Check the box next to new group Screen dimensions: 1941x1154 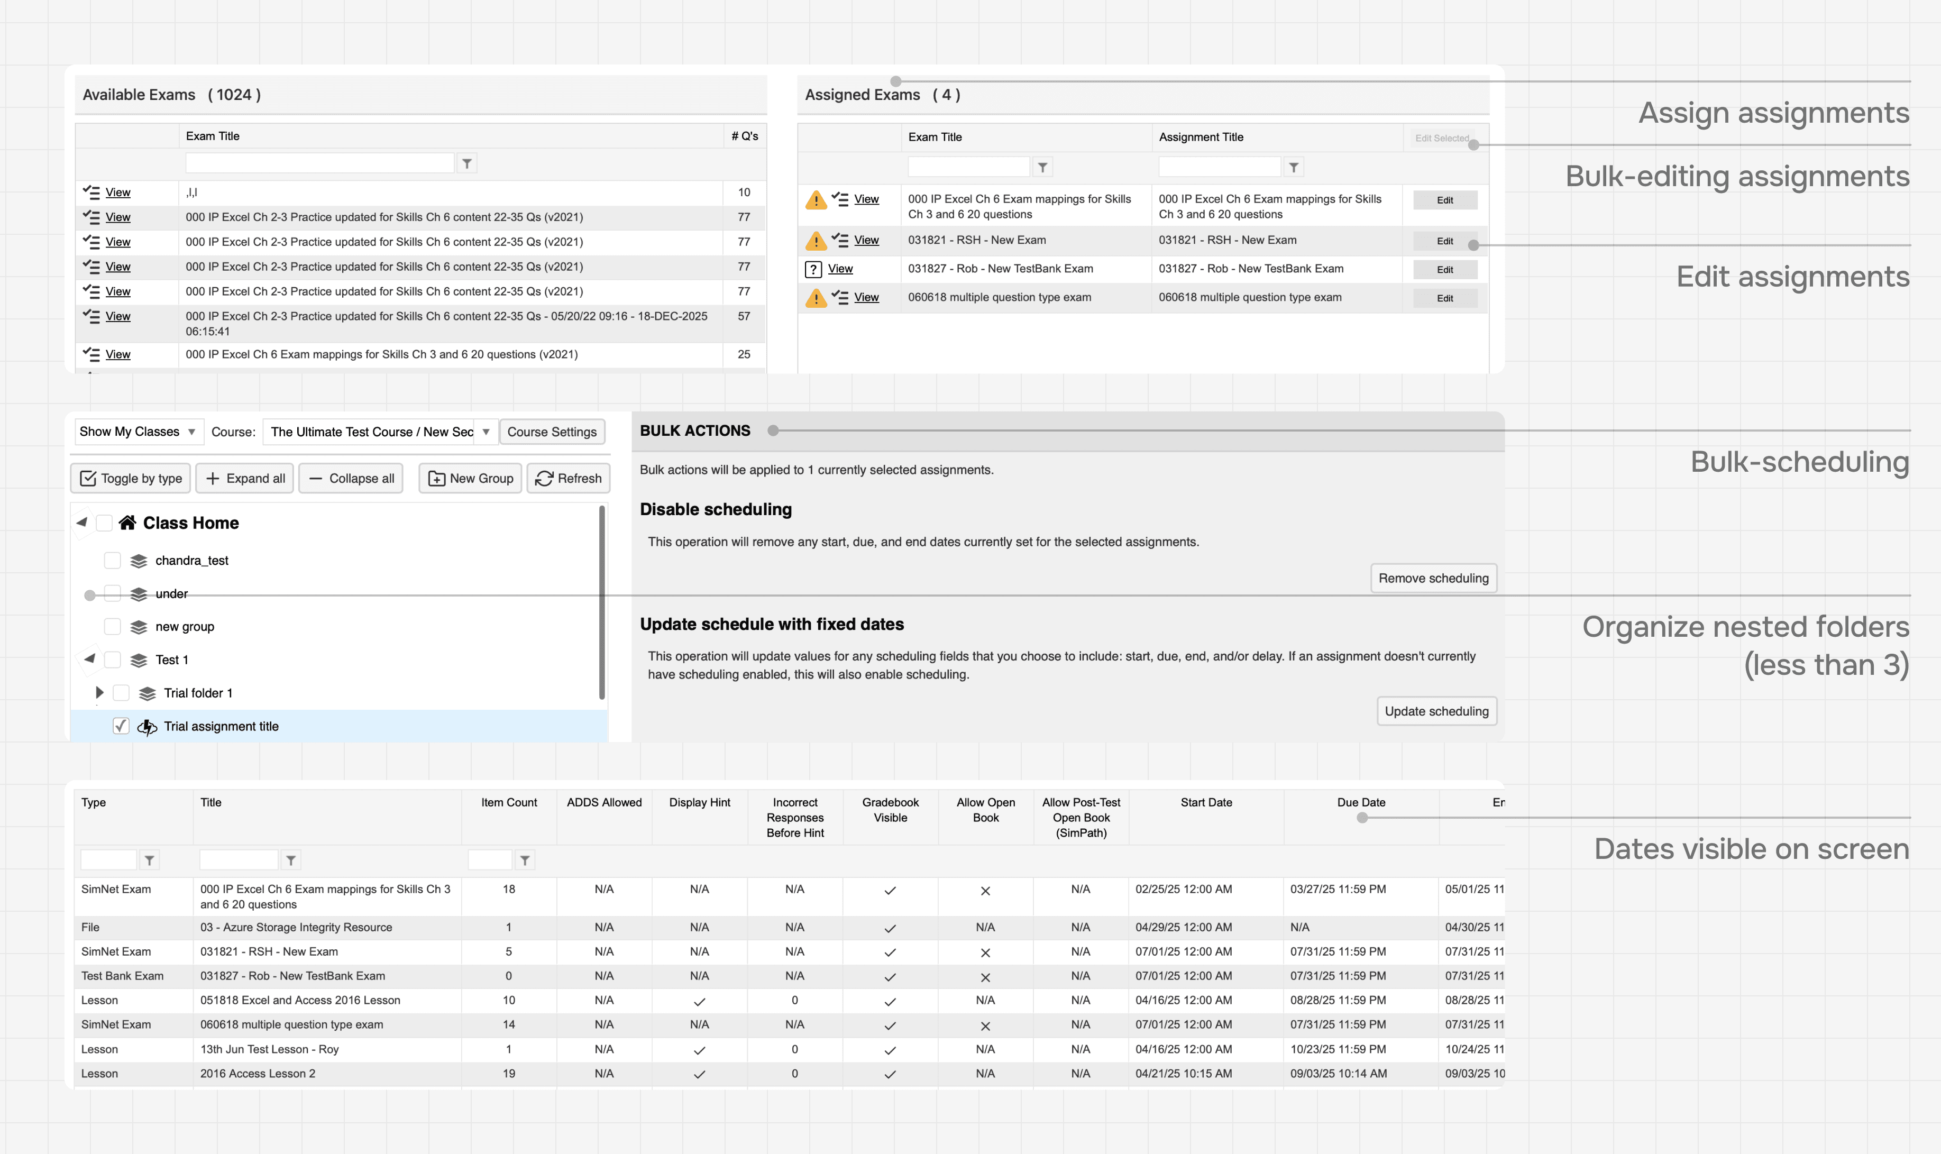click(112, 627)
